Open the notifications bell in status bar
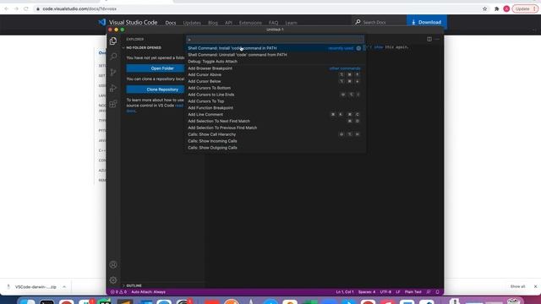 tap(437, 292)
